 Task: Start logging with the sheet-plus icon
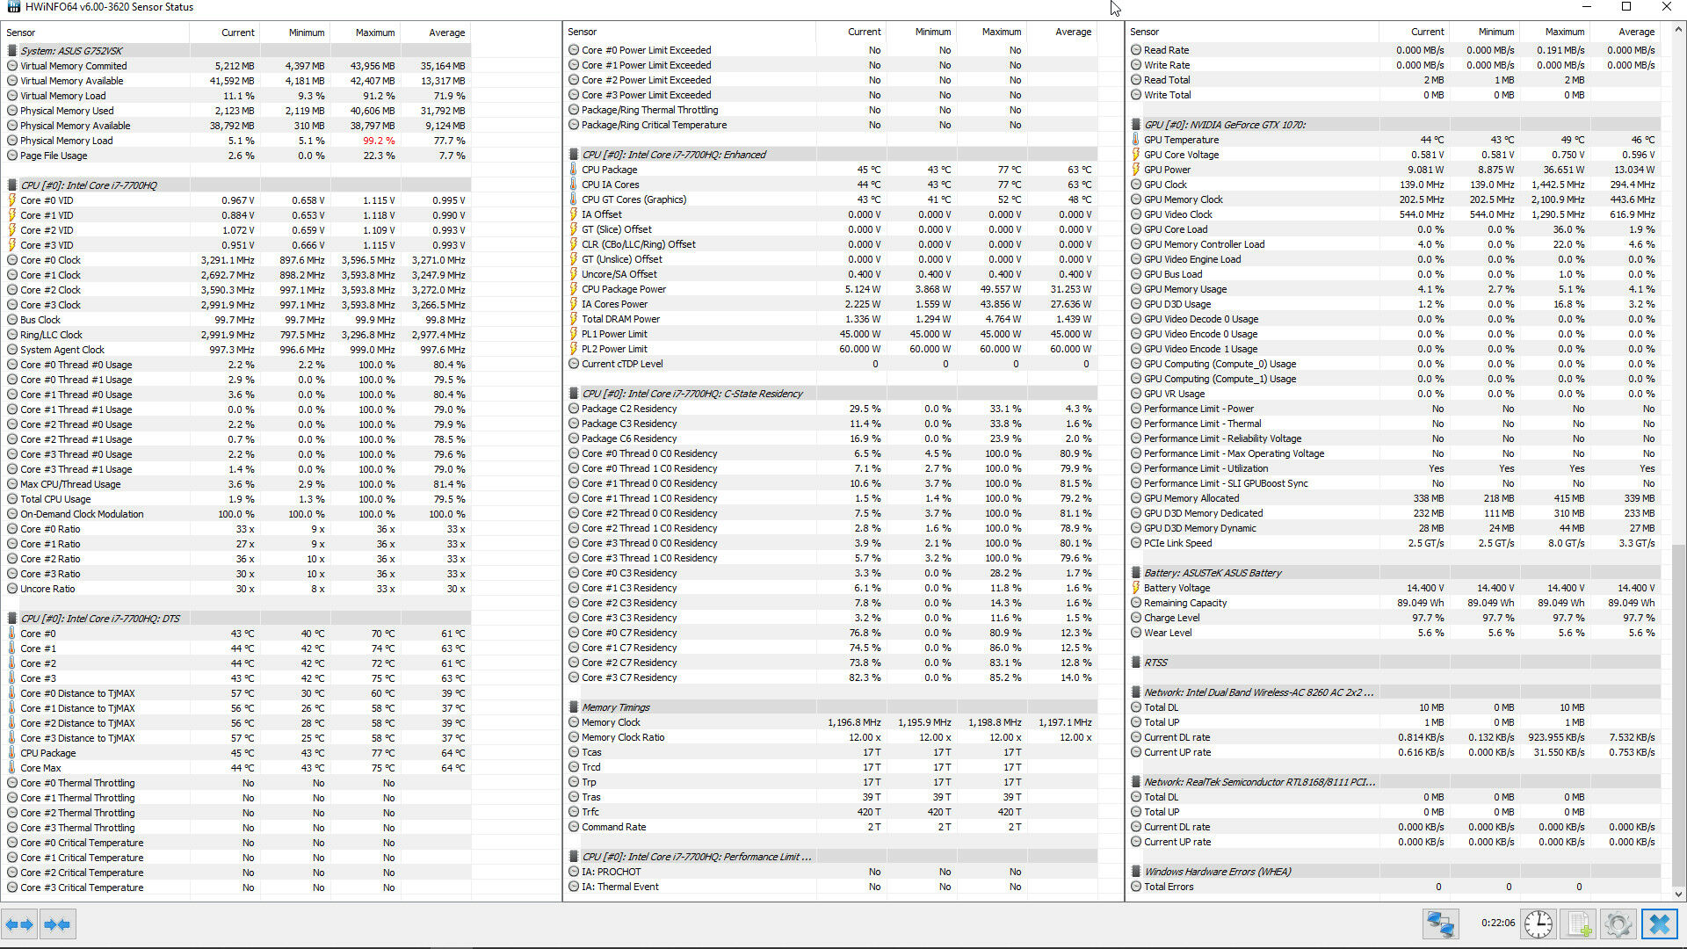1579,924
